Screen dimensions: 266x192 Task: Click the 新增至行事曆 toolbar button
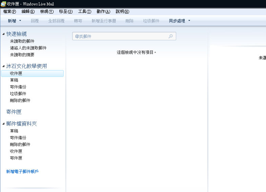pos(104,21)
